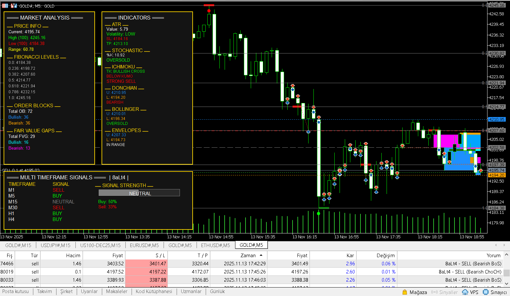Click the Zaman column sort arrow
The height and width of the screenshot is (296, 510).
tap(261, 255)
